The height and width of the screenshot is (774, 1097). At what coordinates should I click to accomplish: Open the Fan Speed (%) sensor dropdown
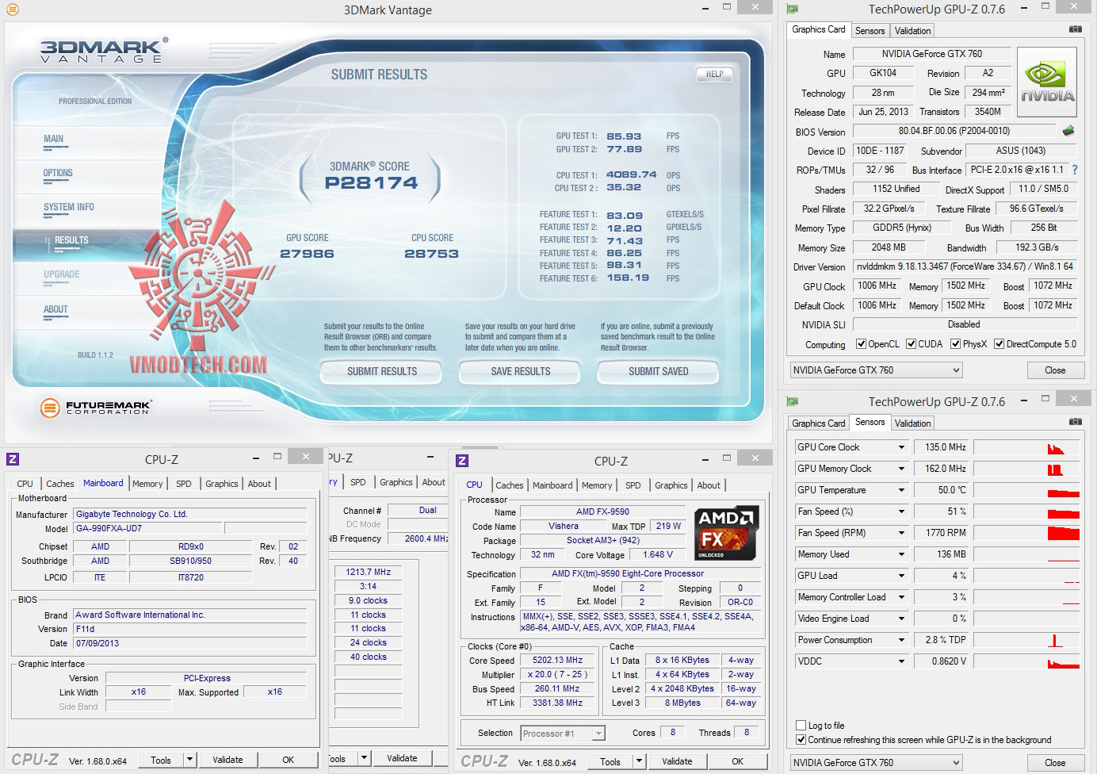pos(901,512)
